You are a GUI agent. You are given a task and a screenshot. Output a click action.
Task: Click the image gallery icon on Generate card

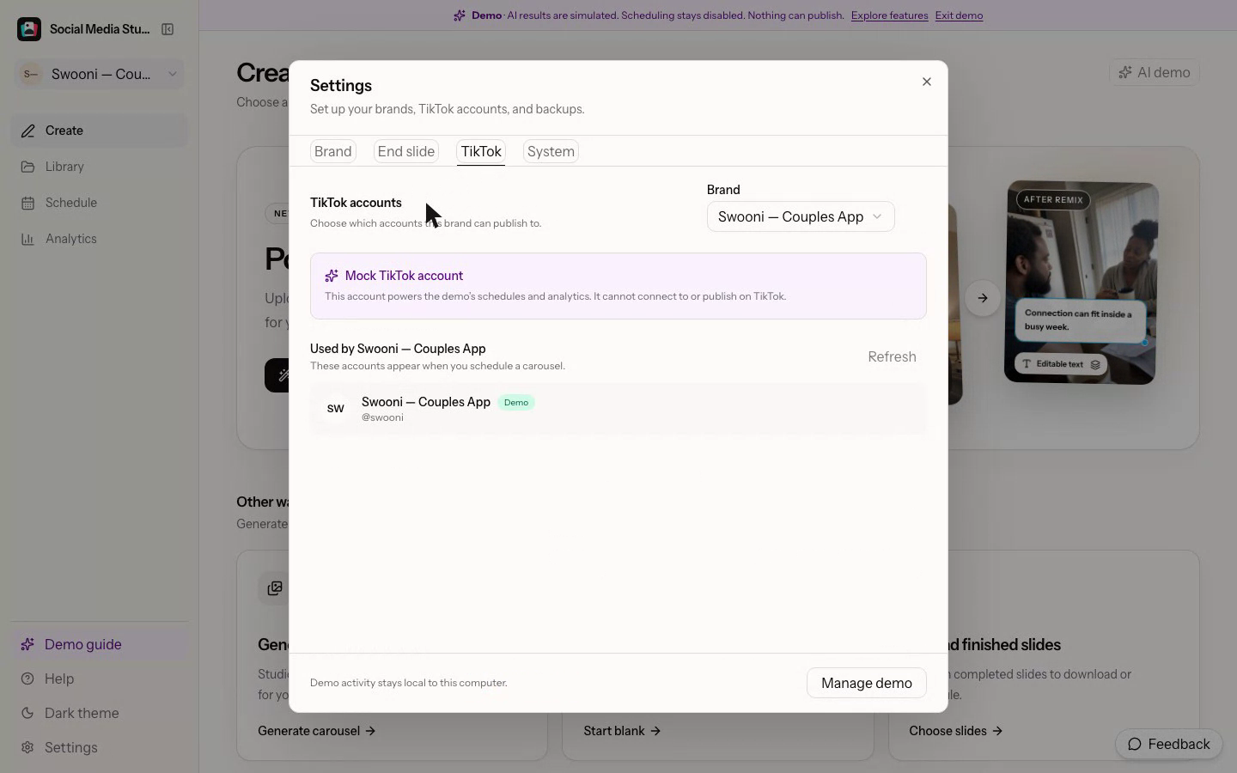(x=275, y=588)
